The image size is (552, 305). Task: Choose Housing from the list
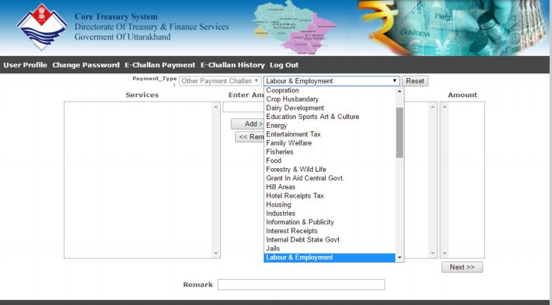pyautogui.click(x=329, y=205)
